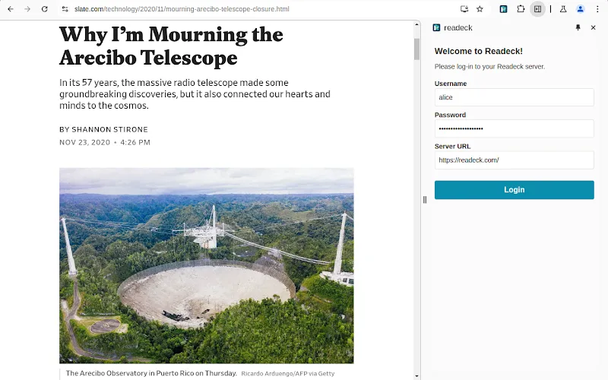The width and height of the screenshot is (608, 380).
Task: Open the user profile avatar
Action: tap(581, 9)
